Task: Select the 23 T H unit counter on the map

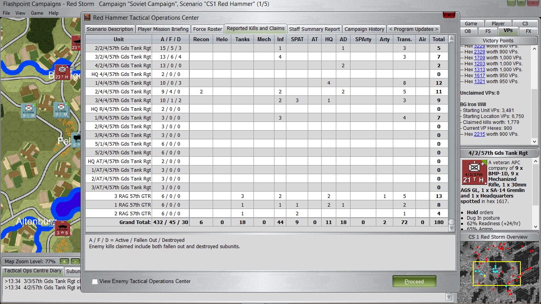Action: (63, 72)
